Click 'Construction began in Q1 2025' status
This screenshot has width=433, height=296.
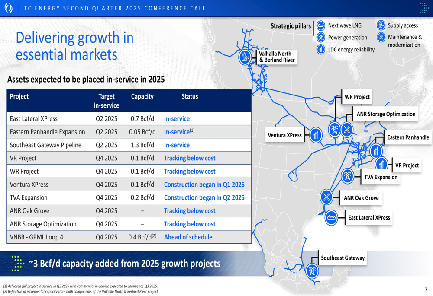point(204,185)
